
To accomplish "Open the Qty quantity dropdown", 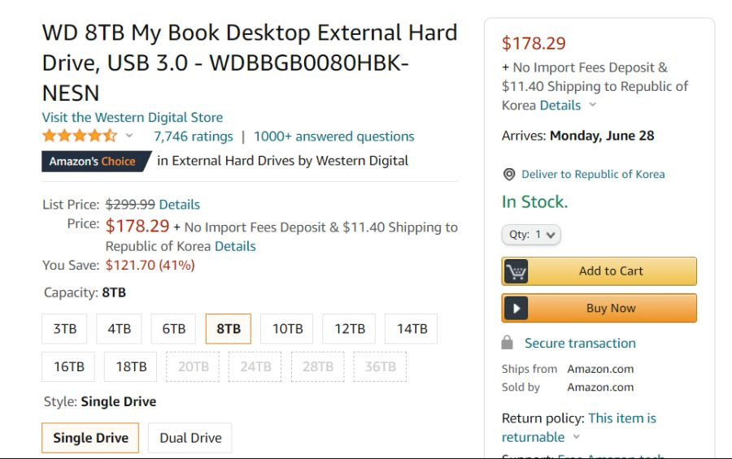I will click(531, 234).
